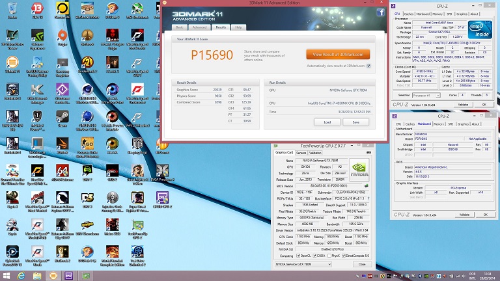Viewport: 500px width, 281px height.
Task: Click the P15690 score text
Action: tap(212, 55)
